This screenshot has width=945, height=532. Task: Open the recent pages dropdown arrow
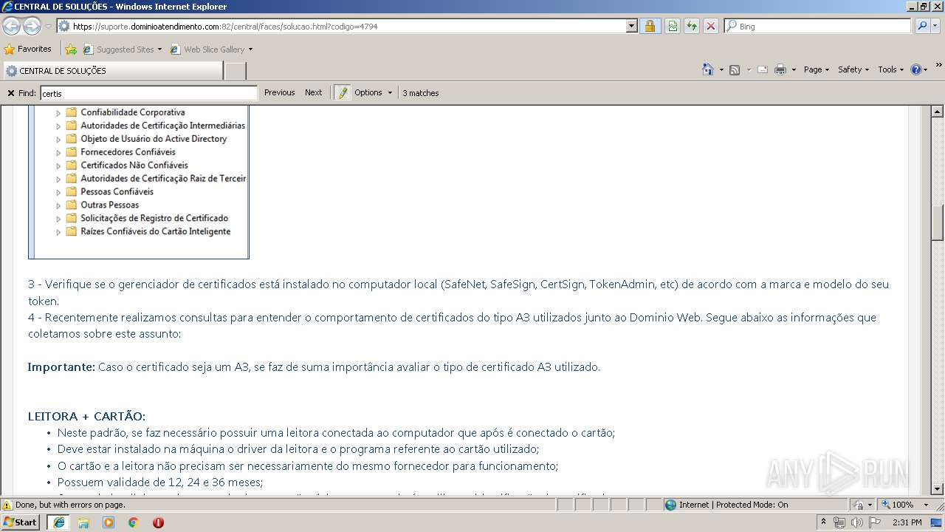[x=48, y=26]
